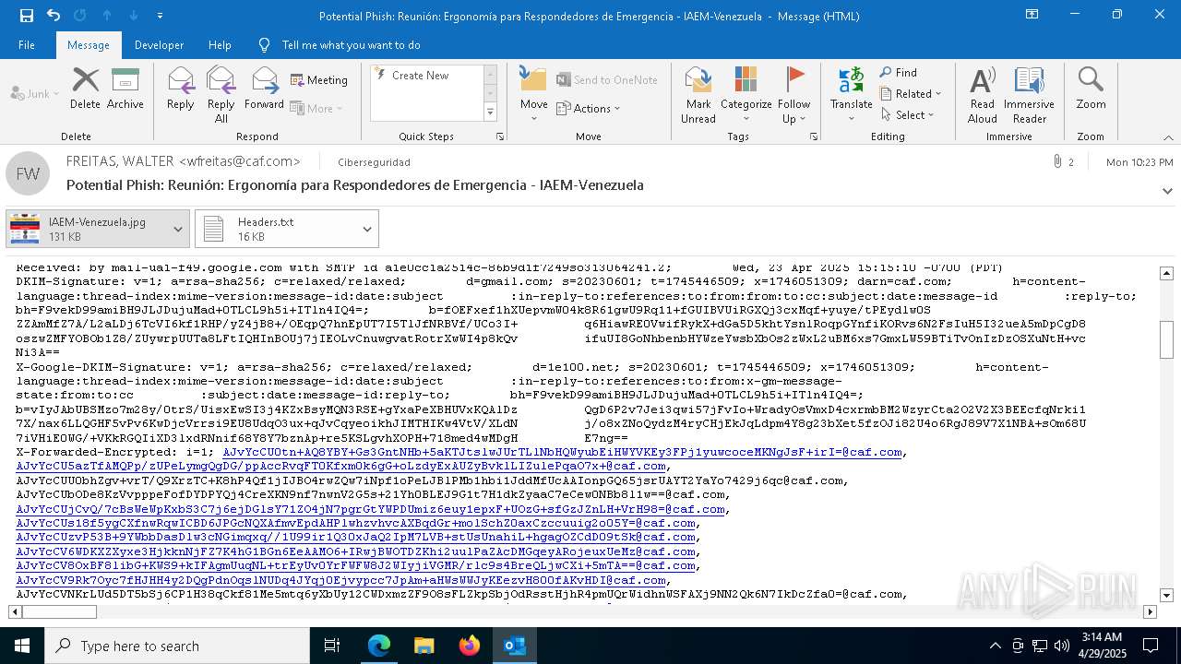The width and height of the screenshot is (1181, 664).
Task: Open Immersive Reader
Action: (1029, 95)
